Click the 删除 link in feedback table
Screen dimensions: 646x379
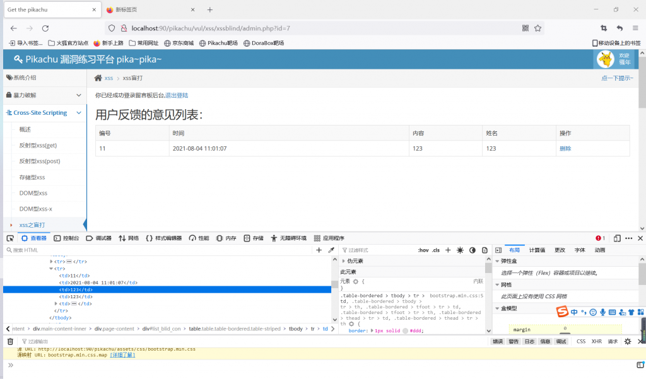click(565, 148)
